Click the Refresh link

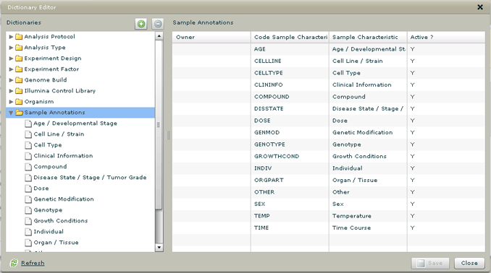click(33, 263)
